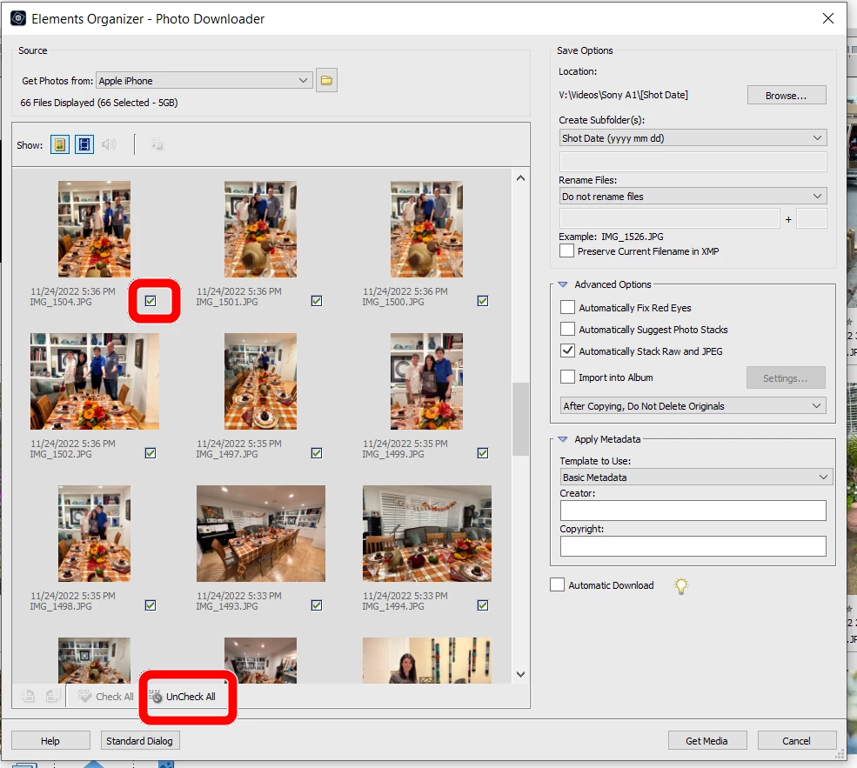
Task: Select the woman portrait thumbnail in bottom row
Action: [427, 660]
